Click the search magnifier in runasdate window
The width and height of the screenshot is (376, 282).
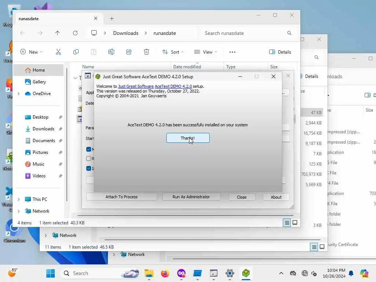pos(289,33)
